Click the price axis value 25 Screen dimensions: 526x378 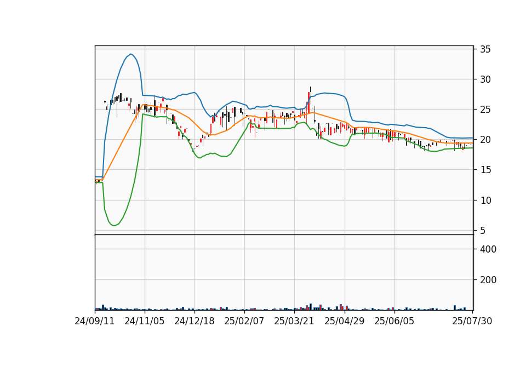(485, 110)
